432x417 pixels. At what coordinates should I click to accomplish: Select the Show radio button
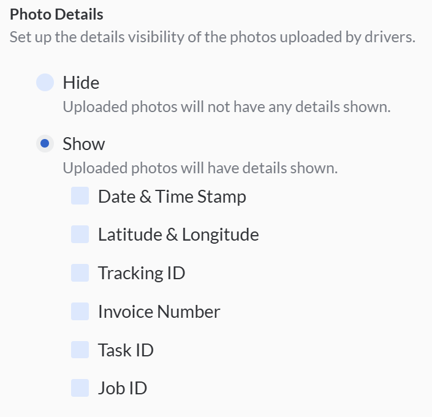[45, 144]
